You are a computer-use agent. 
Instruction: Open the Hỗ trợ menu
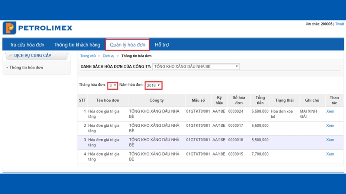162,45
